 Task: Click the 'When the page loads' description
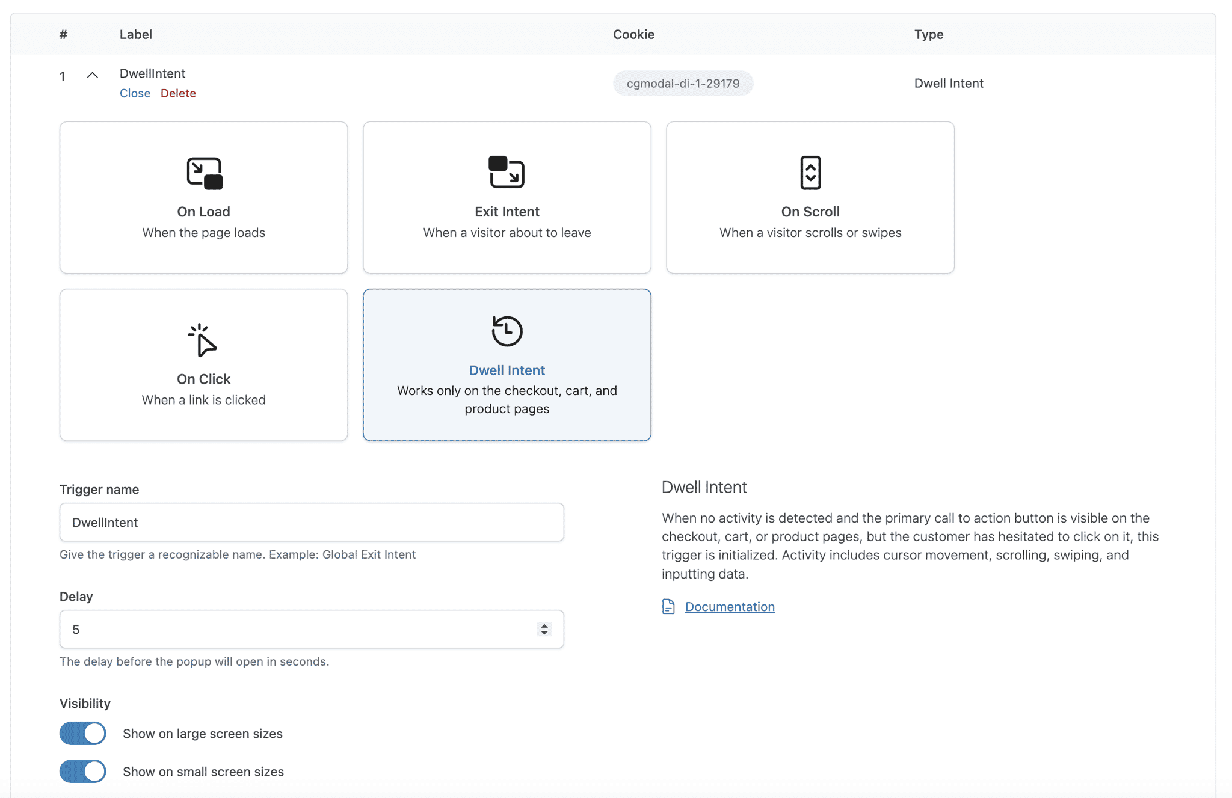click(x=203, y=233)
